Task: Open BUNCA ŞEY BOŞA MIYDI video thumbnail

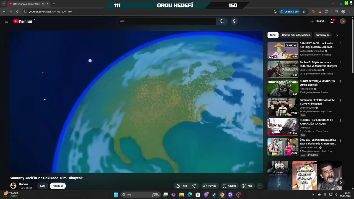Action: 283,88
